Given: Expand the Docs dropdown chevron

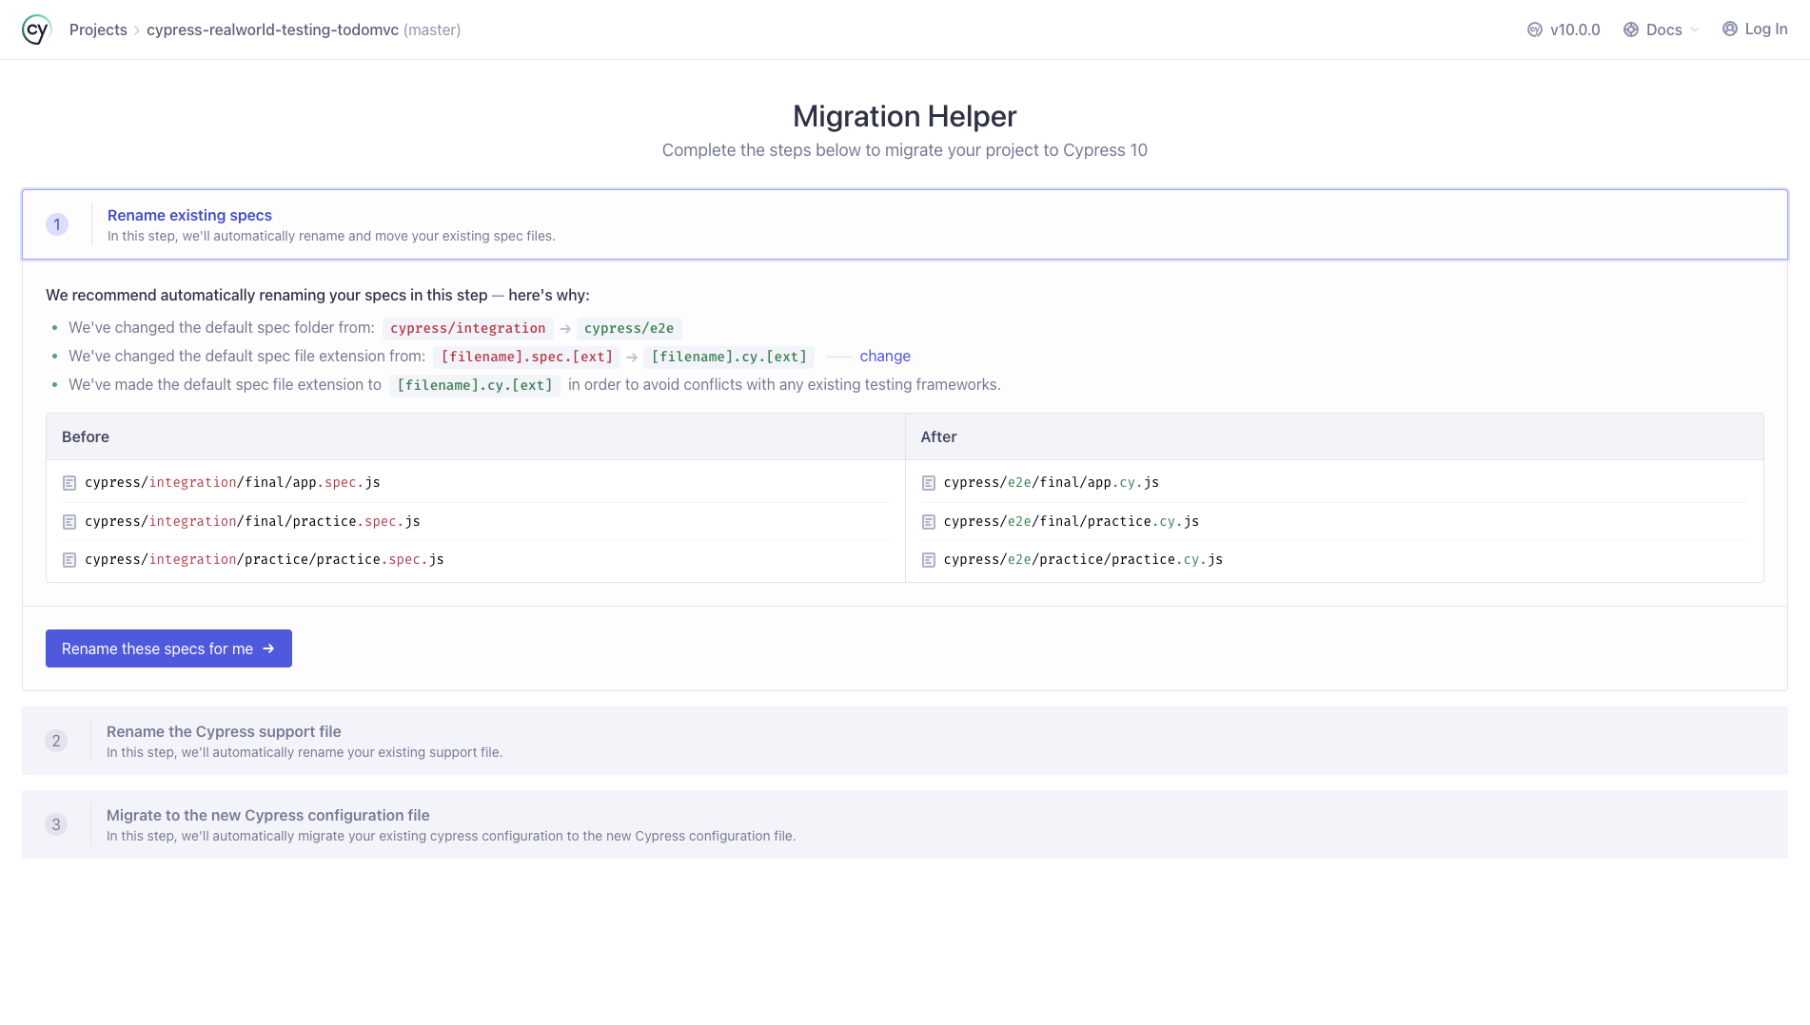Looking at the screenshot, I should 1695,29.
